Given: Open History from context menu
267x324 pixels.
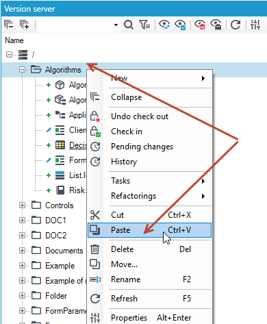Looking at the screenshot, I should point(150,162).
